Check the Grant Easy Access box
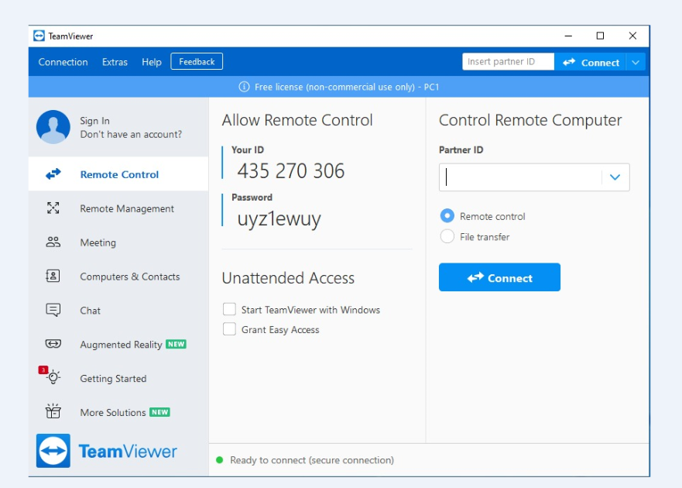Screen dimensions: 682x488 229,329
